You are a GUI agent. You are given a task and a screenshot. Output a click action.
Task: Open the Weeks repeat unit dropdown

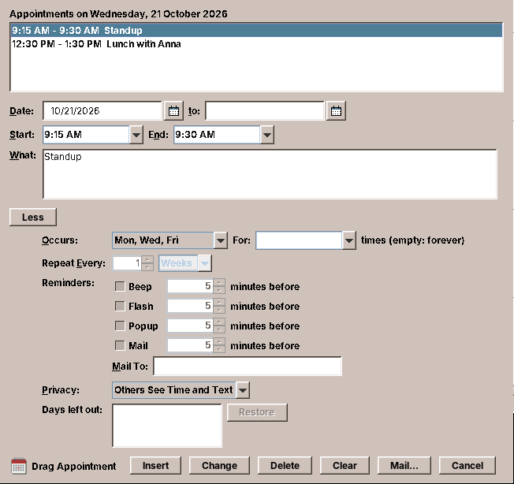[x=205, y=263]
